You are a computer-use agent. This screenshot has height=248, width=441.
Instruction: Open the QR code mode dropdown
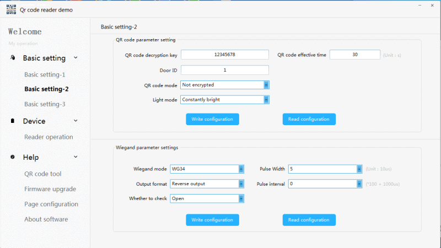click(266, 85)
